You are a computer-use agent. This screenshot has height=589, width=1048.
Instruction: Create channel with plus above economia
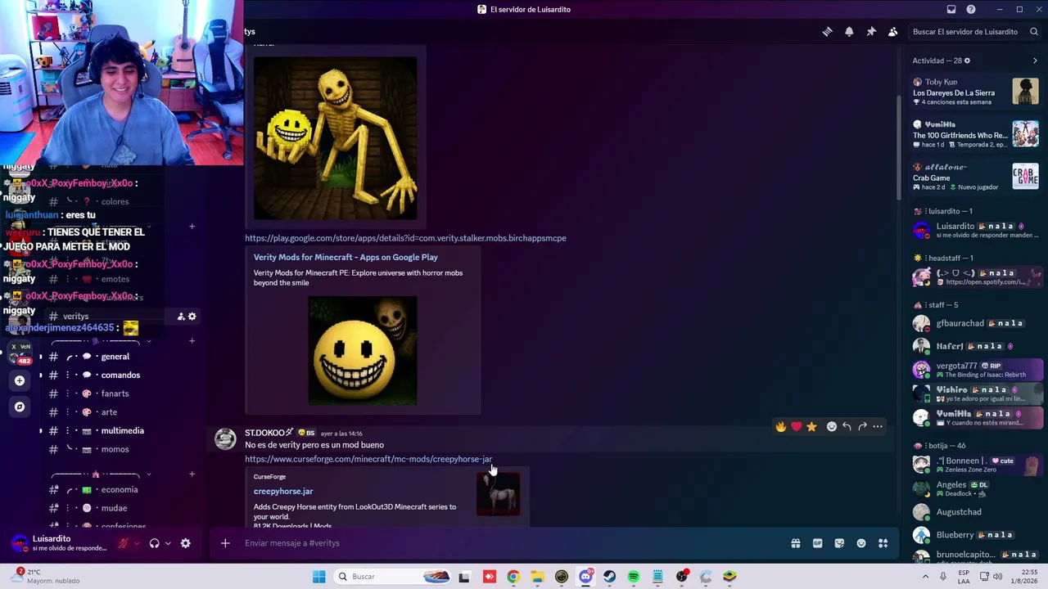tap(192, 474)
